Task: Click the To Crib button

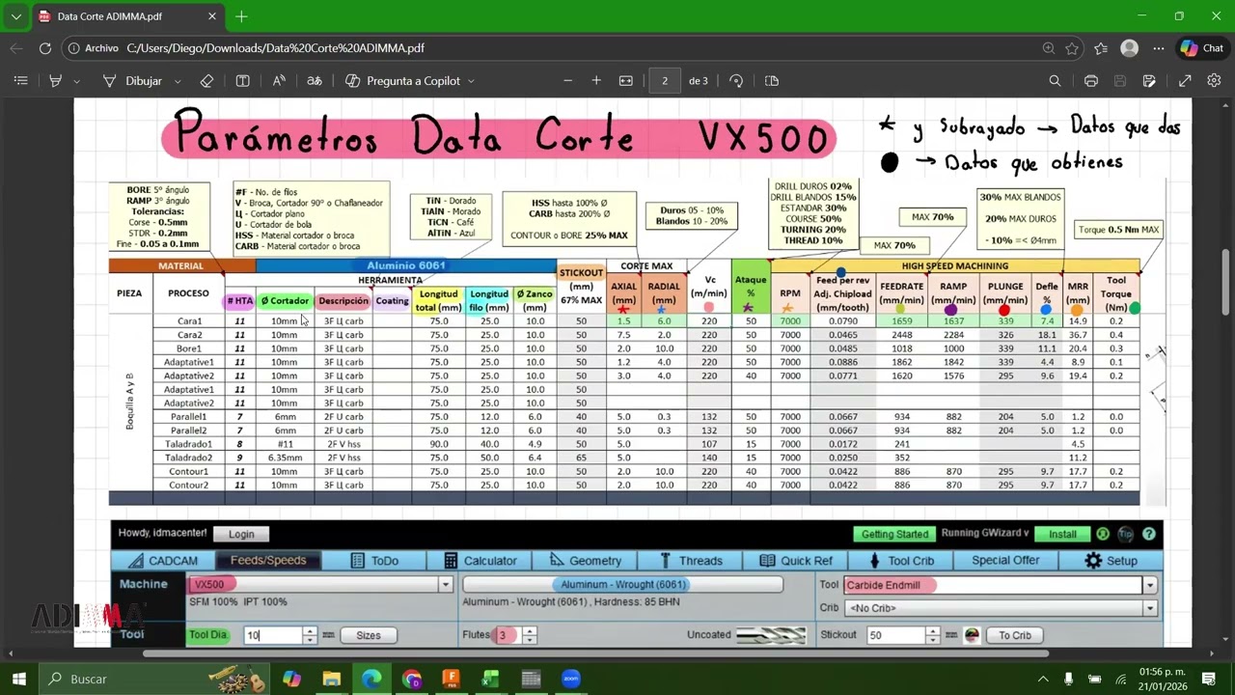Action: click(1015, 635)
